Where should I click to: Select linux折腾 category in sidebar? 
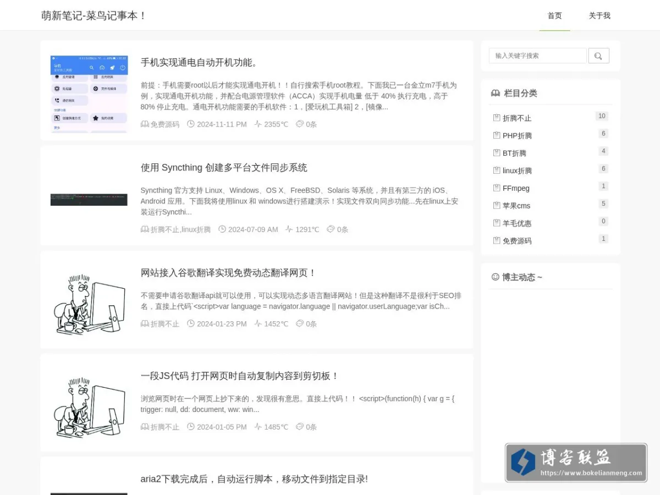[x=517, y=171]
